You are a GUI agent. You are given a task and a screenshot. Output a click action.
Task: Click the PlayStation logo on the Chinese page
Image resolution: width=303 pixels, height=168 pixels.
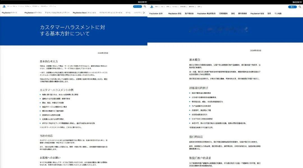pyautogui.click(x=152, y=7)
